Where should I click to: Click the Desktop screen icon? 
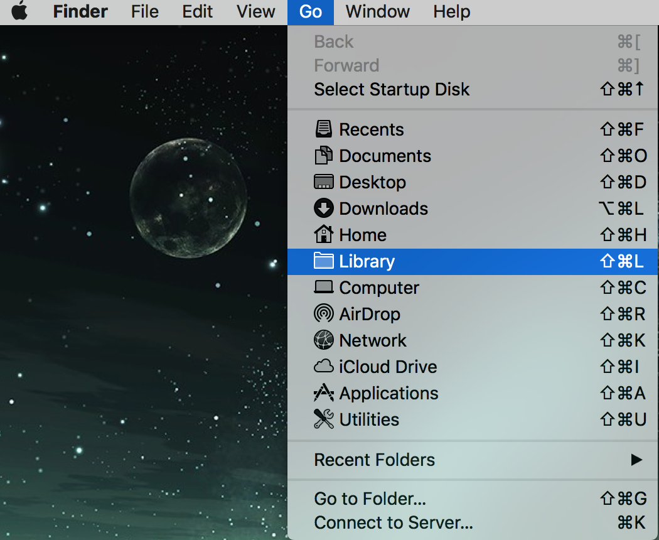click(324, 181)
